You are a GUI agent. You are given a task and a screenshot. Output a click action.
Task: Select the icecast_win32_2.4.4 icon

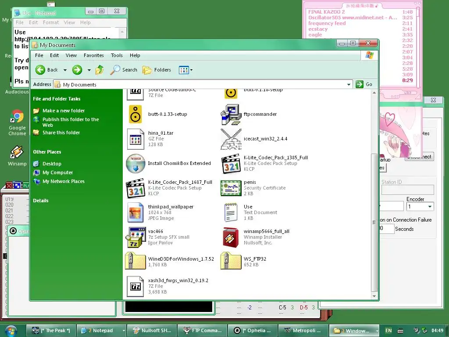click(231, 139)
